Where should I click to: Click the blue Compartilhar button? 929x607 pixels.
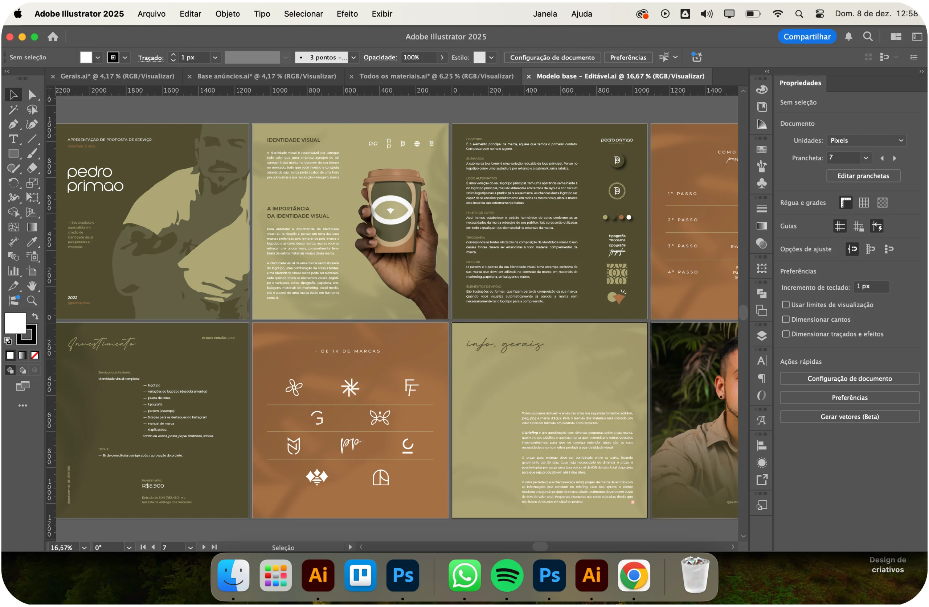[807, 37]
